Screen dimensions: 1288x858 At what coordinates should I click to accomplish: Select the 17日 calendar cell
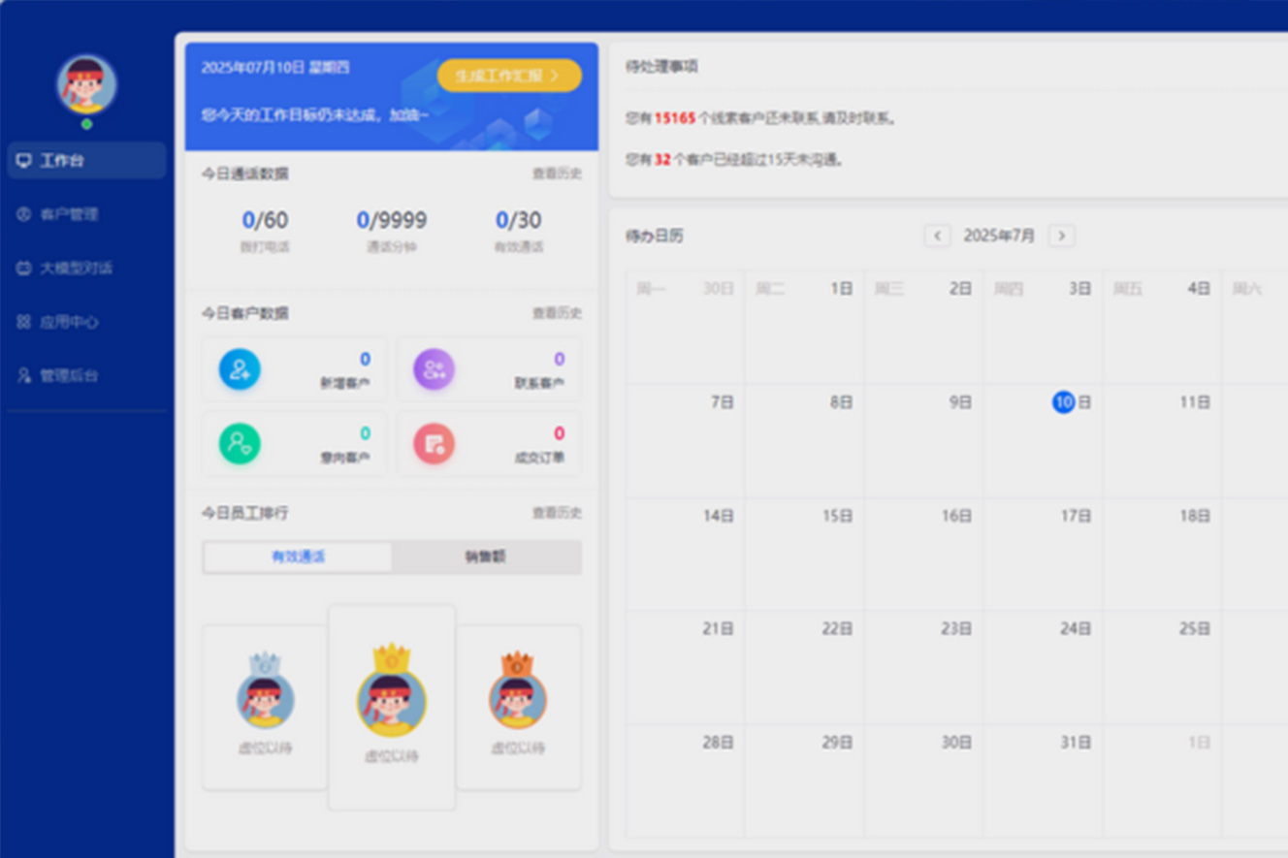pos(1043,555)
